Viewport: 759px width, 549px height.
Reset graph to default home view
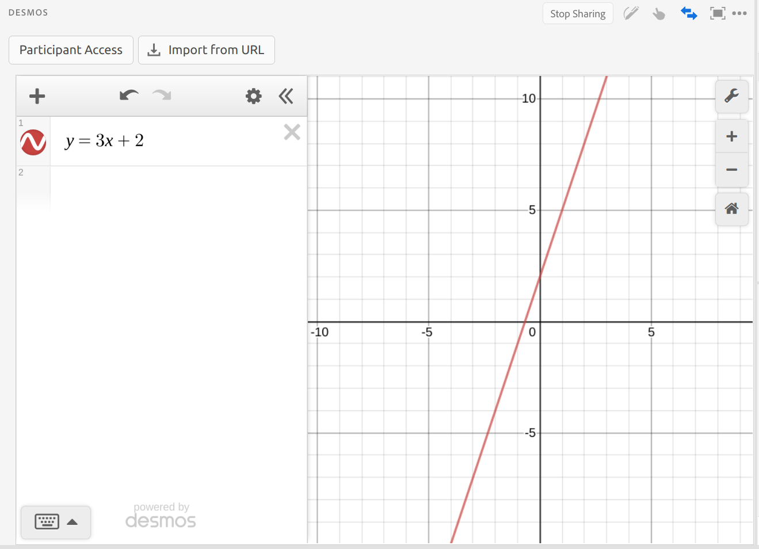pos(732,209)
